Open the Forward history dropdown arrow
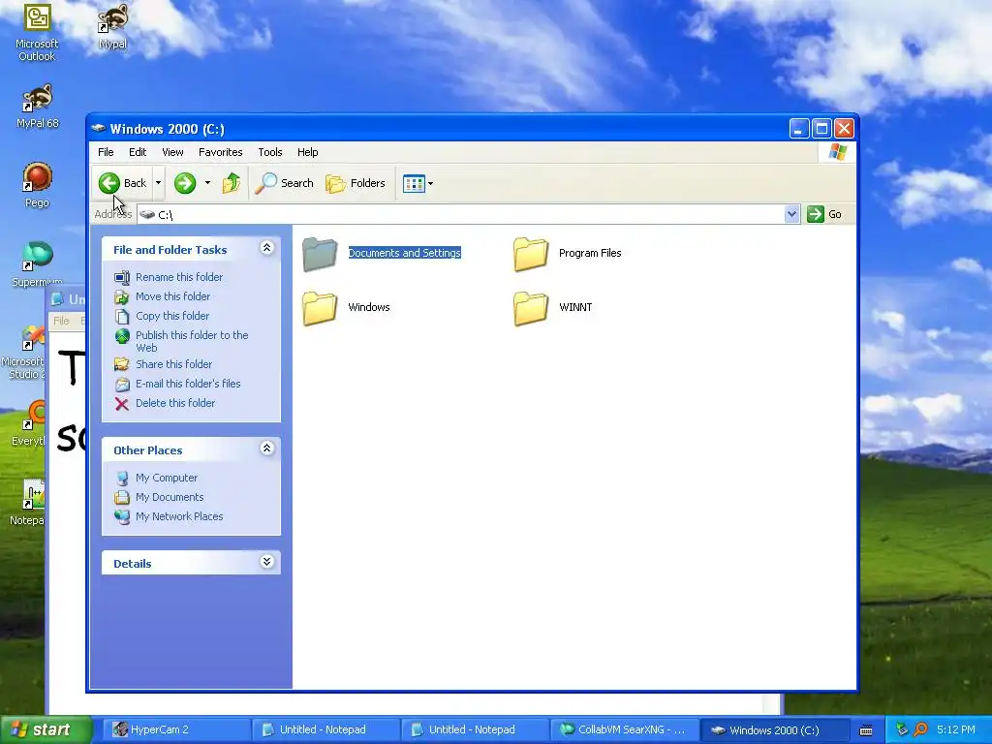The height and width of the screenshot is (744, 992). click(207, 183)
